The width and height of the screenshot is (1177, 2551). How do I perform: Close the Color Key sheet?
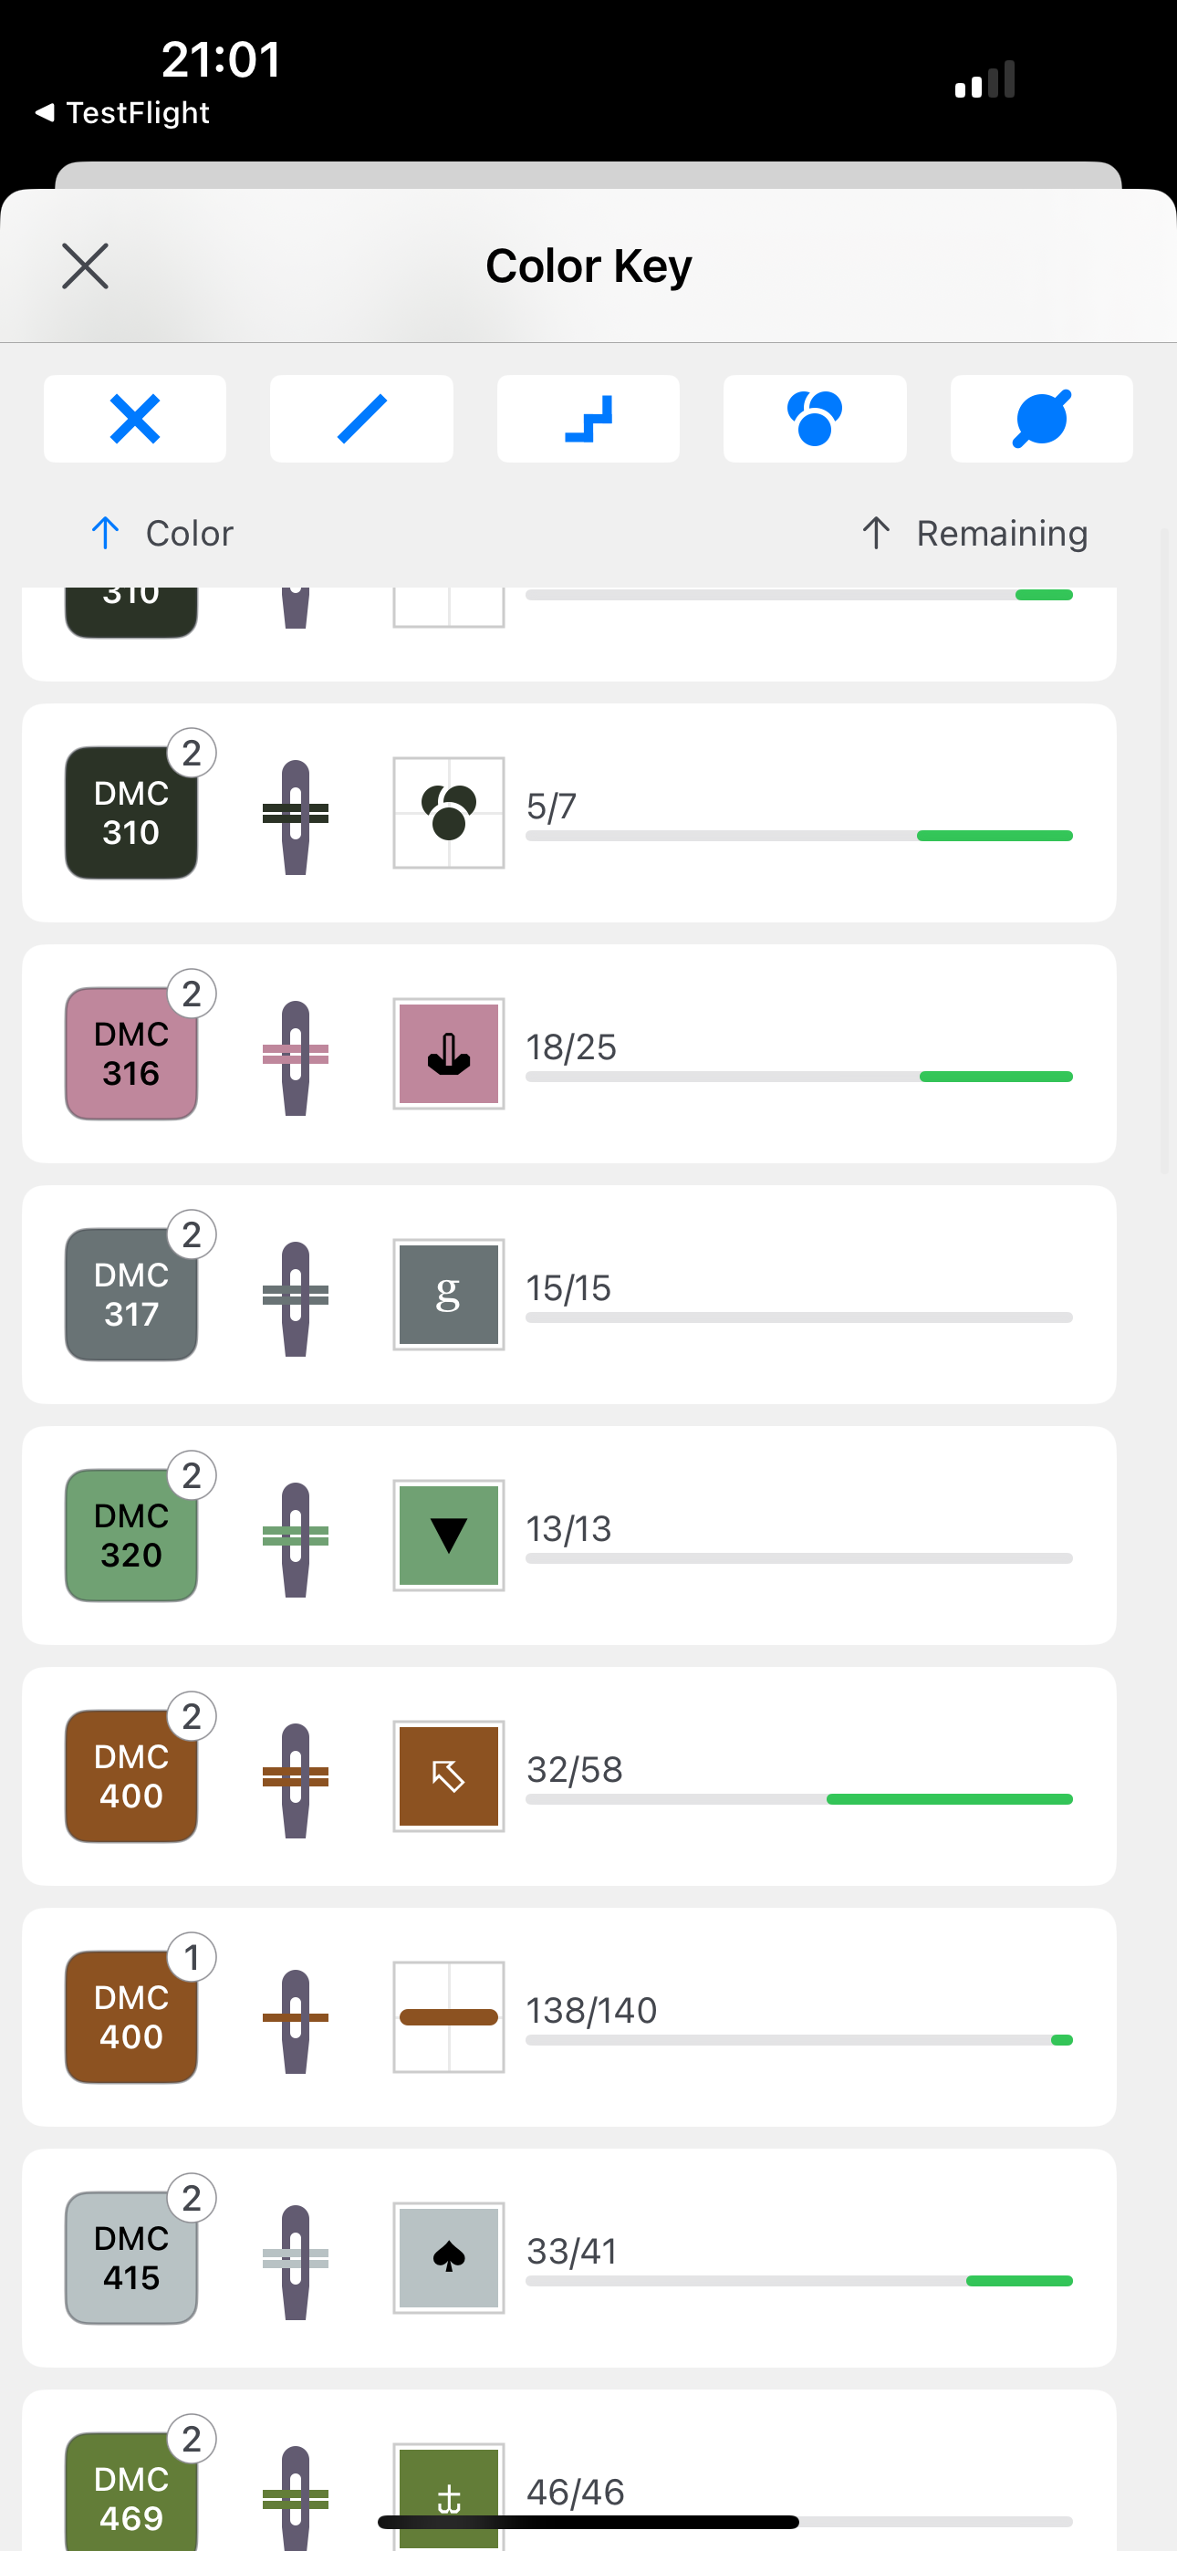tap(85, 266)
